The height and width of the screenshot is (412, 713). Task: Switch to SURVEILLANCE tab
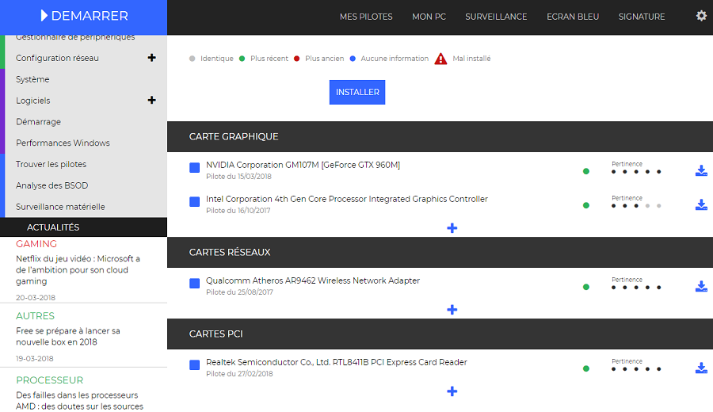coord(496,17)
